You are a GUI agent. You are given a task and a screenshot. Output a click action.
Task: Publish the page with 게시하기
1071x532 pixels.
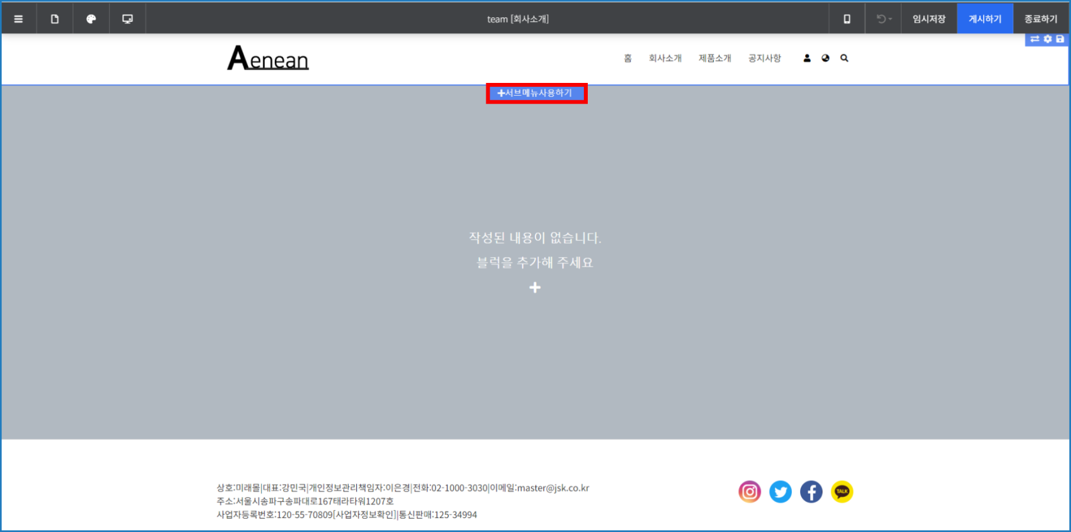click(x=985, y=19)
